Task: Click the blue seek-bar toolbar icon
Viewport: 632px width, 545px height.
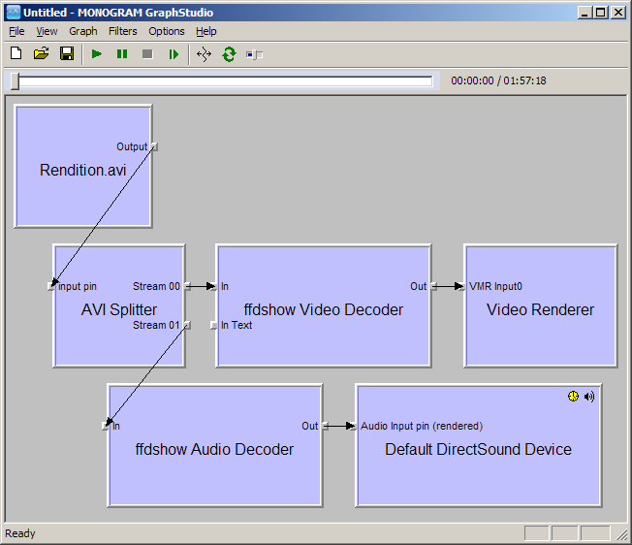Action: point(254,54)
